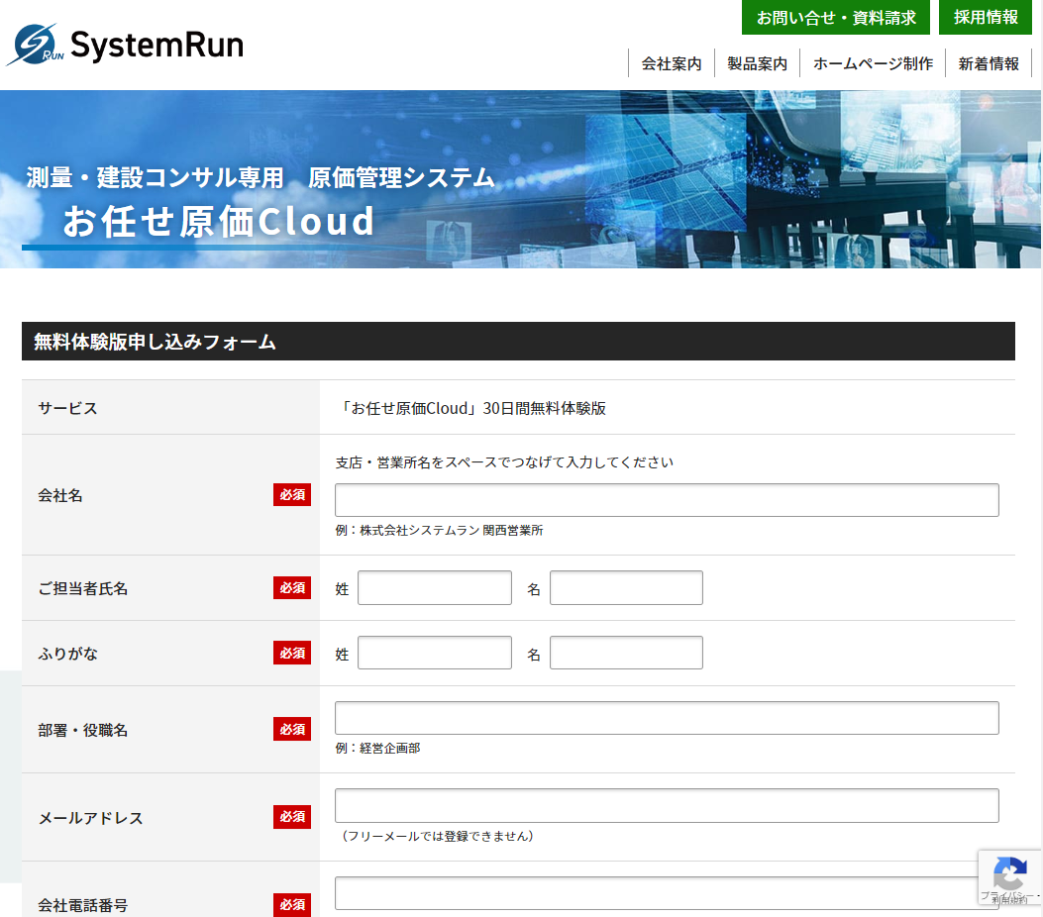The height and width of the screenshot is (917, 1043).
Task: Click 必須 badge beside メールアドレス
Action: tap(292, 817)
